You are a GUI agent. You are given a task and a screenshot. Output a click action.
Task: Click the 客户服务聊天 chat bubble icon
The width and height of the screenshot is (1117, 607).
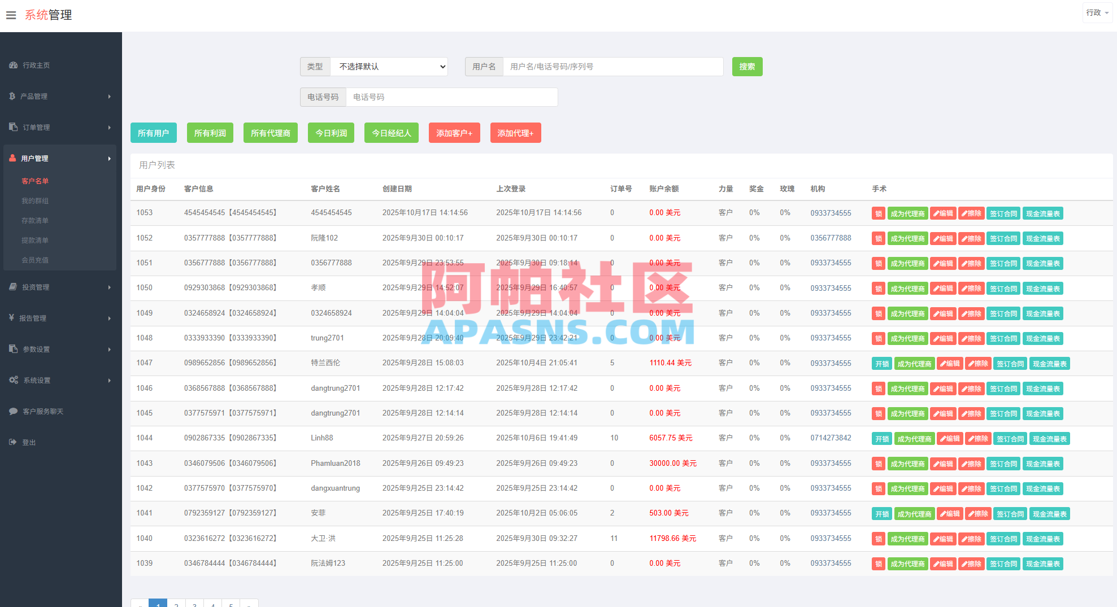(14, 411)
